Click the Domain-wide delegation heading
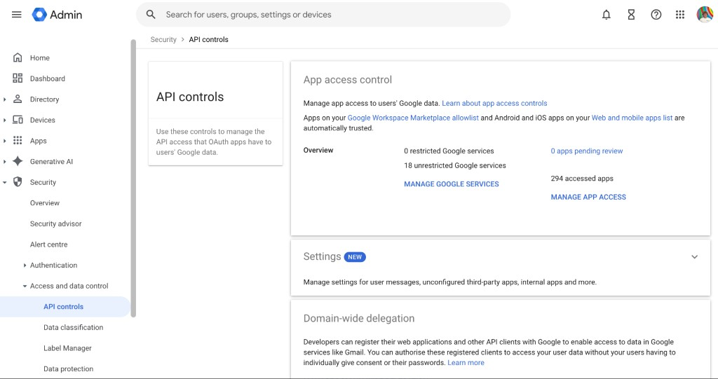The image size is (718, 379). pyautogui.click(x=359, y=318)
